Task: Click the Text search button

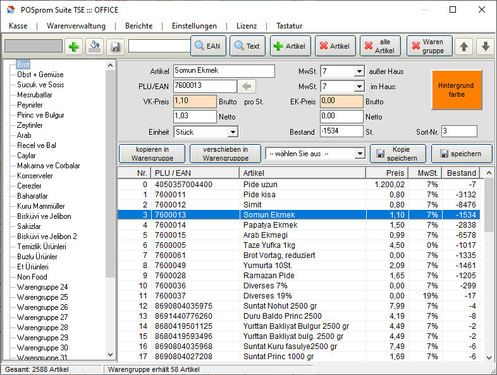Action: 247,46
